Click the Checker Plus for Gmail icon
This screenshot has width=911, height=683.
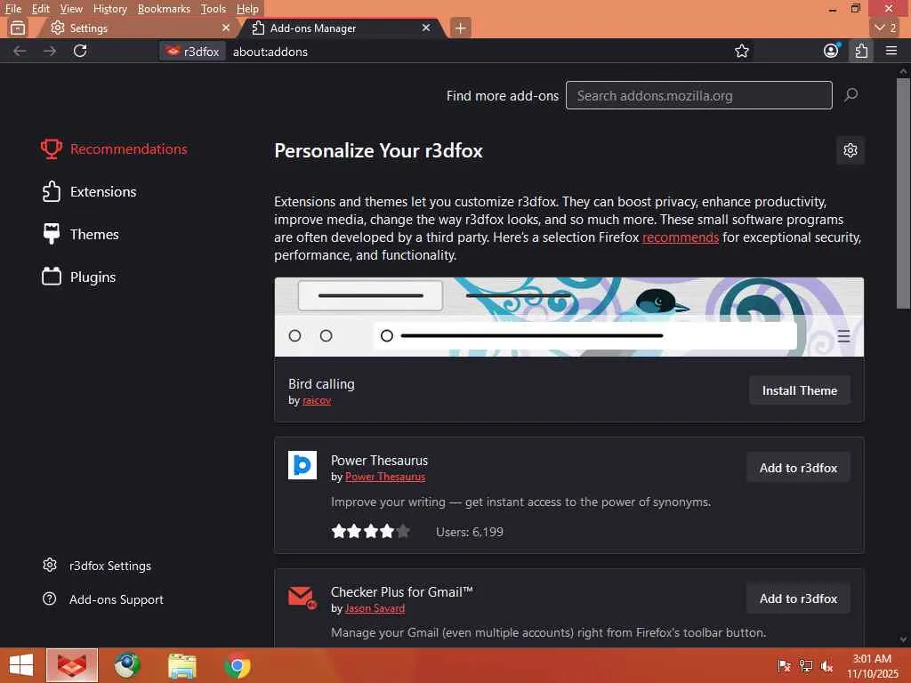click(x=302, y=597)
